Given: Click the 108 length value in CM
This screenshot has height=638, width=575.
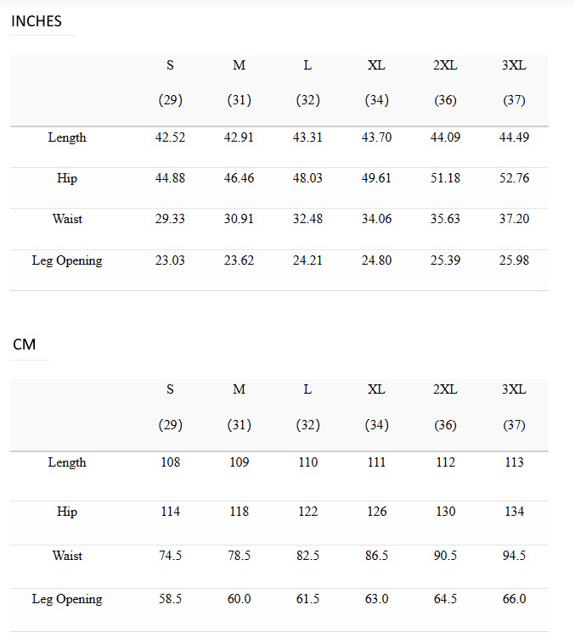Looking at the screenshot, I should coord(170,462).
